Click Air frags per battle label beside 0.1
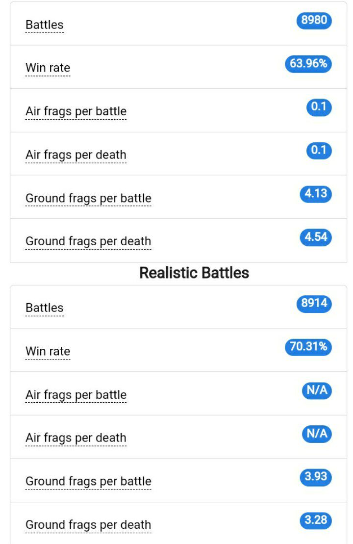 pos(76,112)
